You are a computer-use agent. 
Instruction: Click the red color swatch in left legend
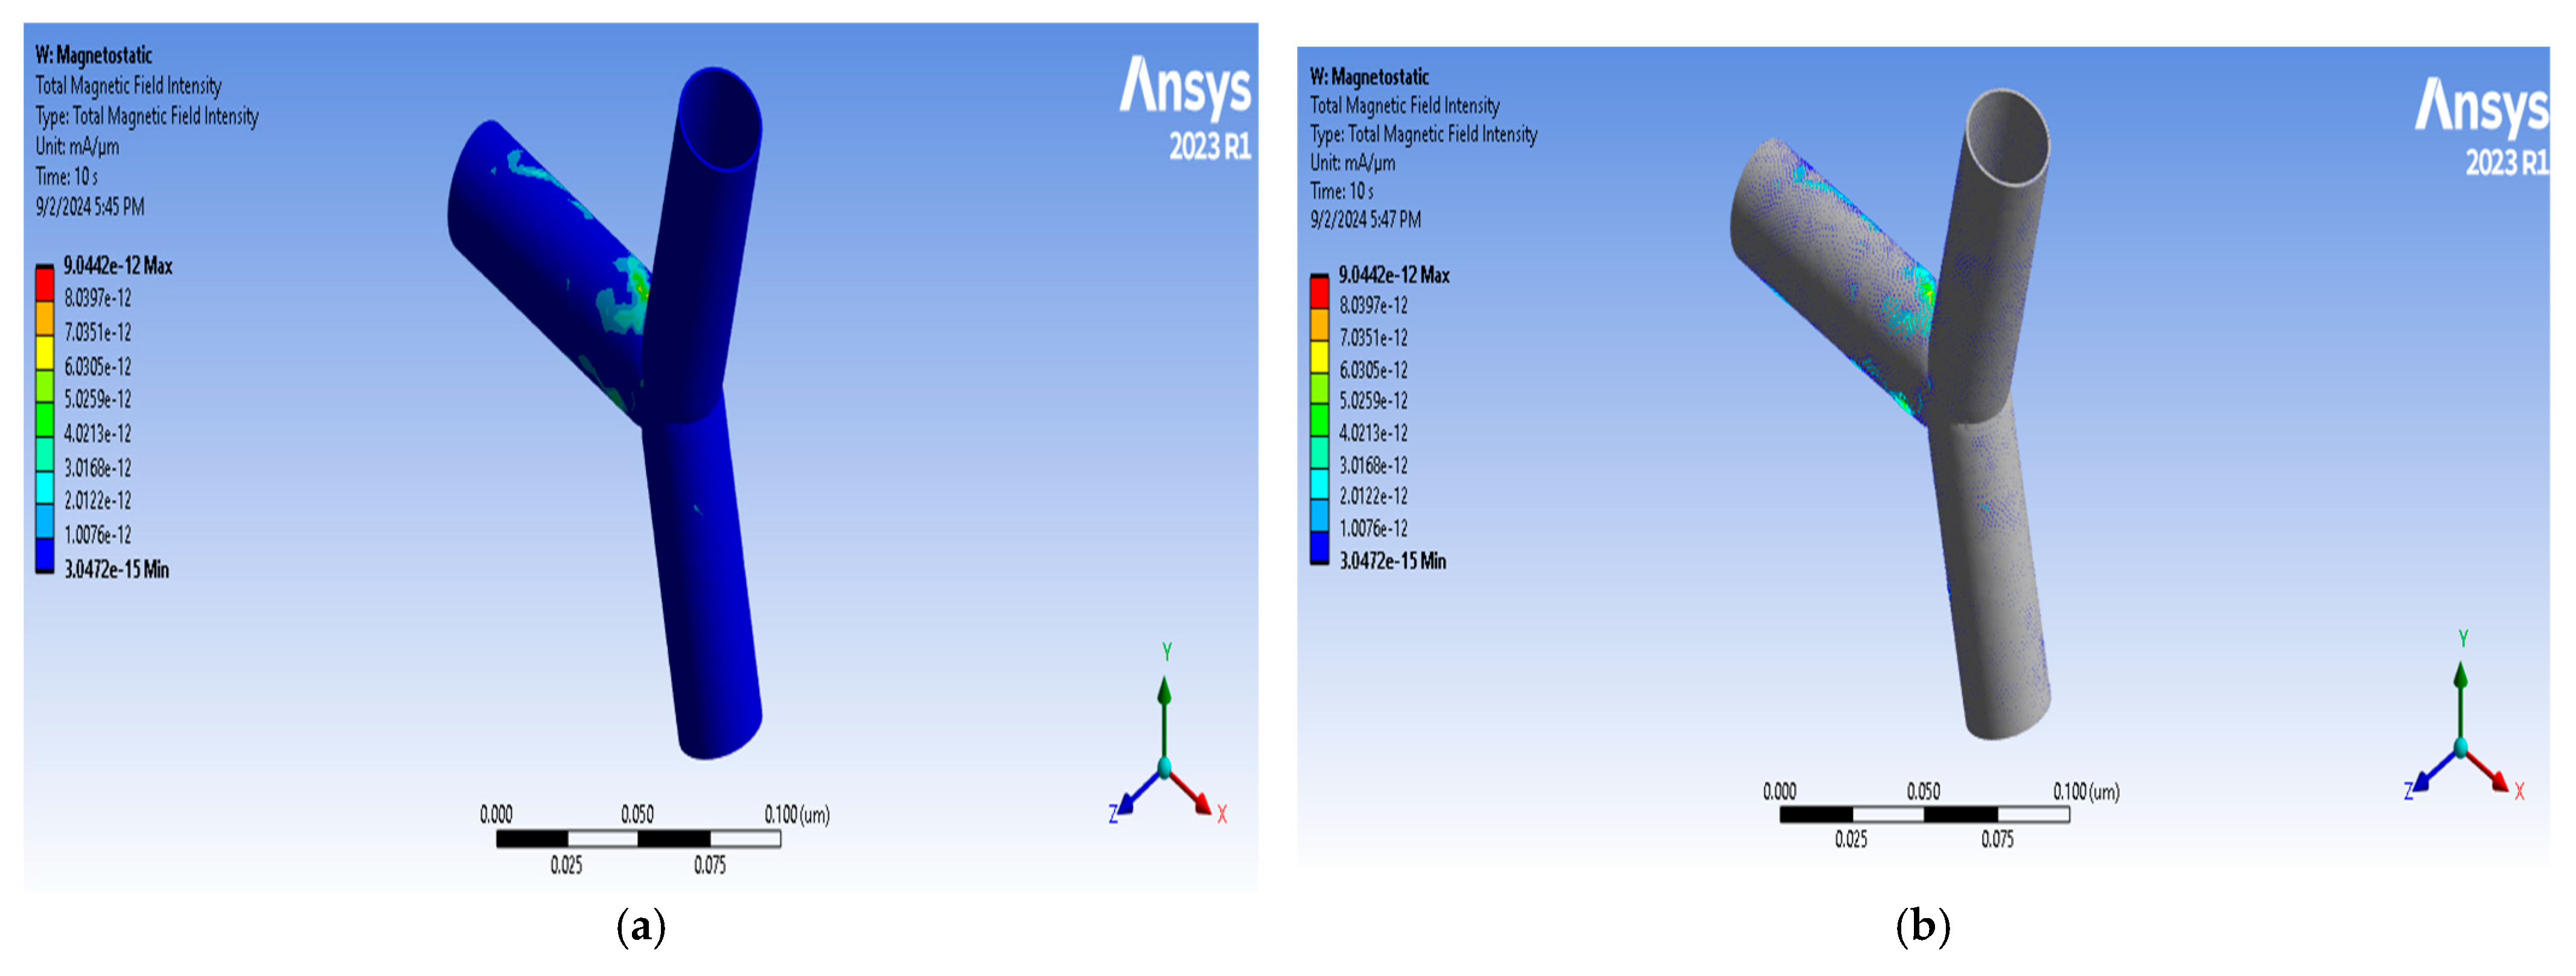(44, 285)
